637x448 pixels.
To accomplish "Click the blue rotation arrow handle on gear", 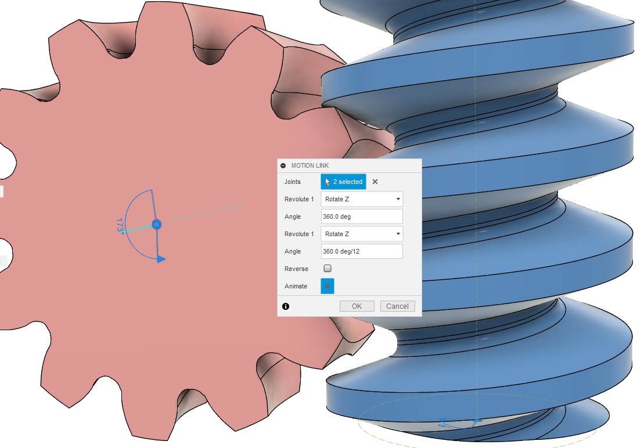I will coord(161,259).
